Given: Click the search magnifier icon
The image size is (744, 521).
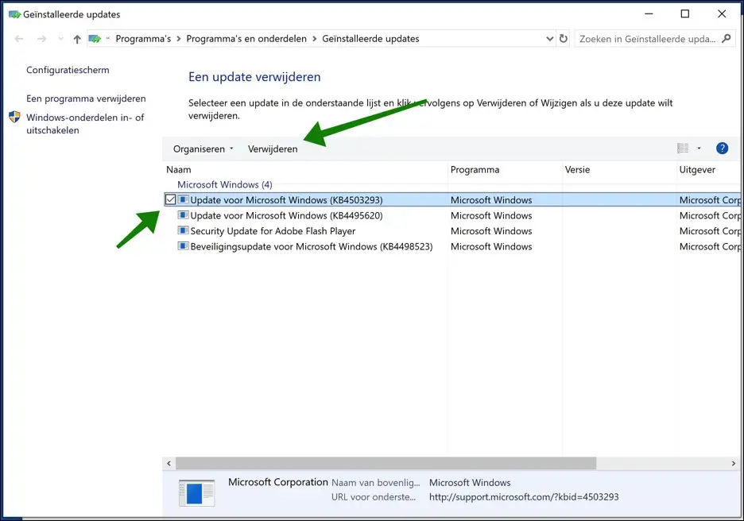Looking at the screenshot, I should [726, 38].
